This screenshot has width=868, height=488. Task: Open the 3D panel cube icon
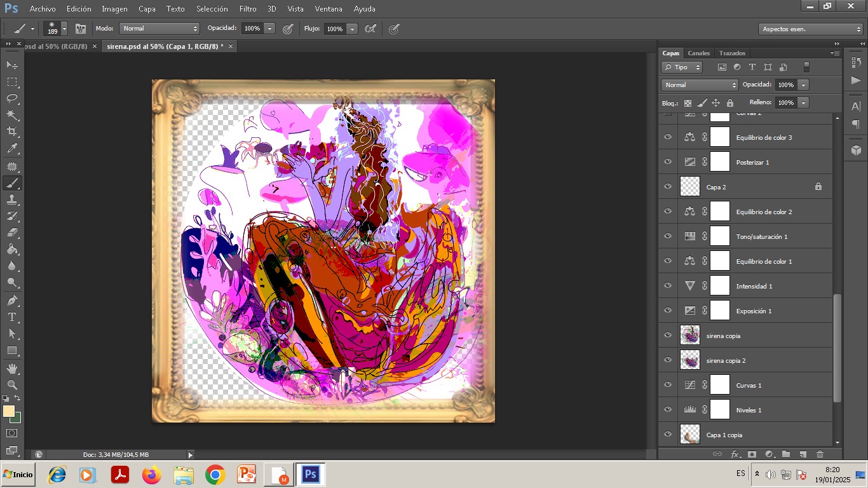click(856, 150)
